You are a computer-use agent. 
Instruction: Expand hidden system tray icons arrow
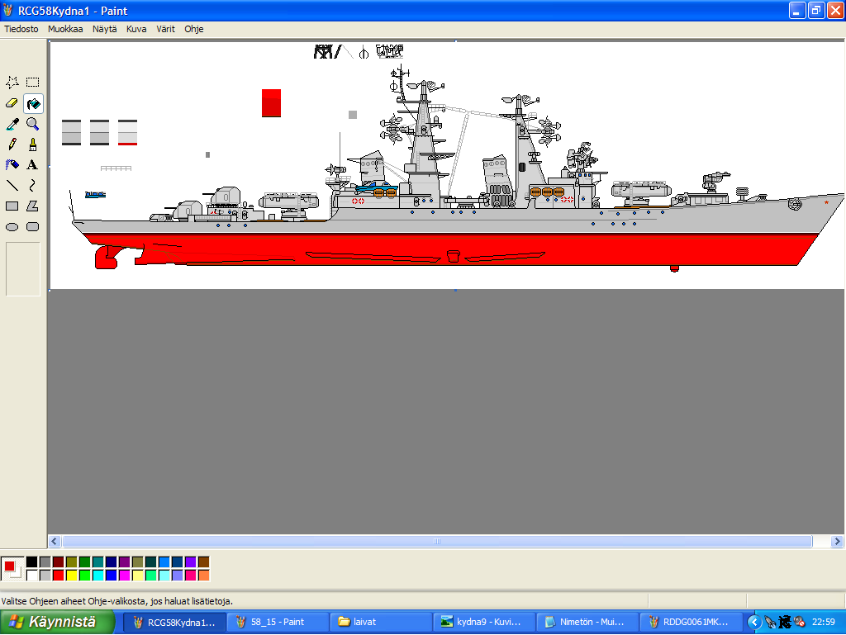point(753,622)
